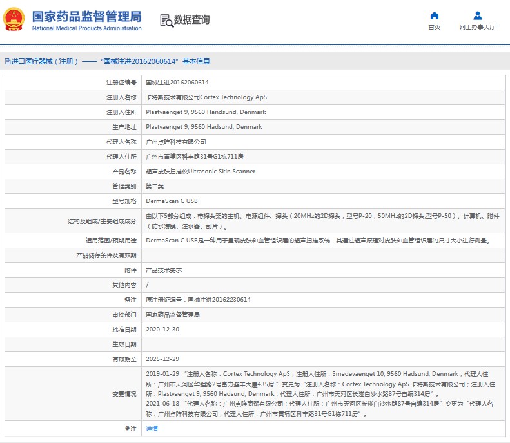
Task: Click the 审批部门 row label
Action: tap(124, 315)
